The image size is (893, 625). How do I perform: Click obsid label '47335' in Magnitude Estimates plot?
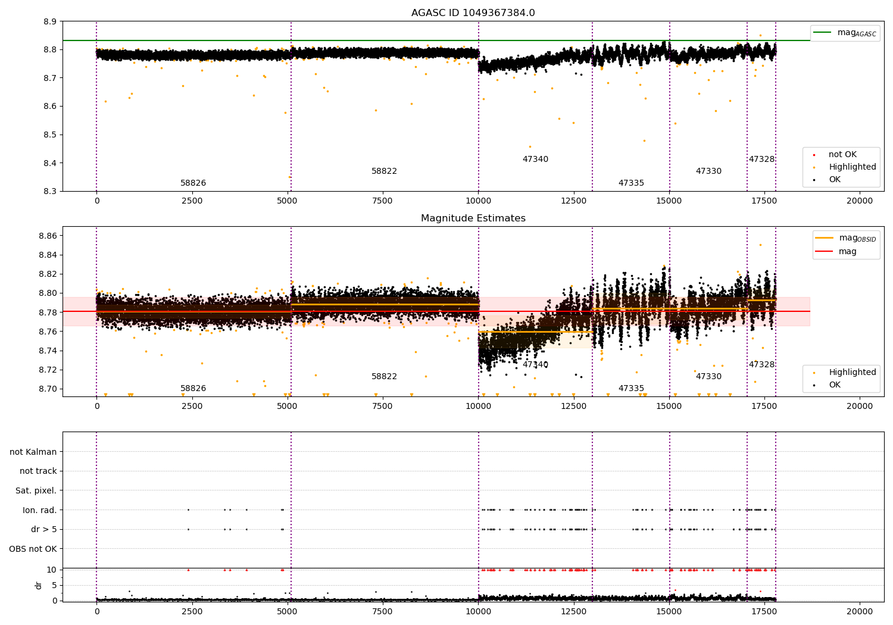[631, 389]
